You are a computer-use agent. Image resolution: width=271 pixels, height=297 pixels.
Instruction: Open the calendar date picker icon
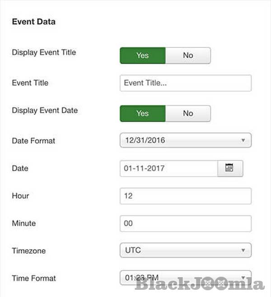[x=230, y=168]
